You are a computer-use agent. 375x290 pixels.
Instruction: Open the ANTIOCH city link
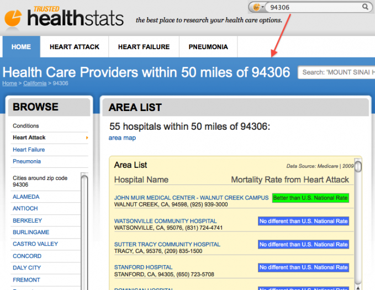25,208
